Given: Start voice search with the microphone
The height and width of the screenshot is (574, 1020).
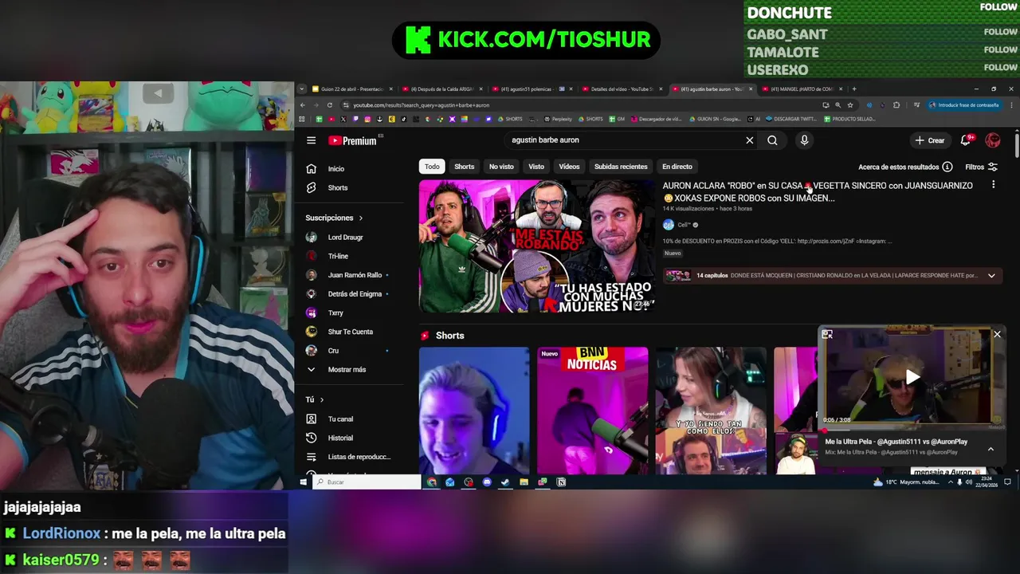Looking at the screenshot, I should 804,140.
